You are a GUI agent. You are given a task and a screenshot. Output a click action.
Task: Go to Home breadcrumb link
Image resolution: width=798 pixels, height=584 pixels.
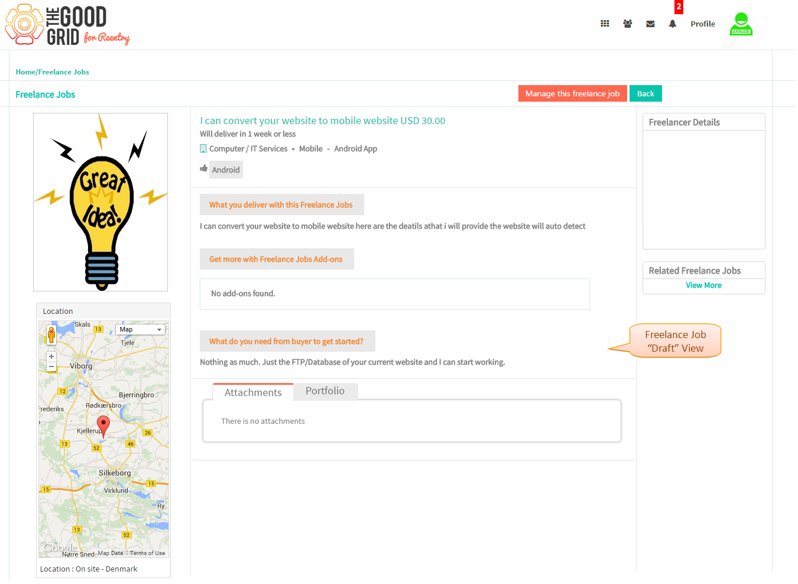[25, 72]
